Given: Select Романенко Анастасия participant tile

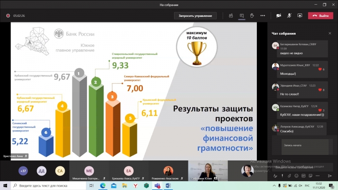Looking at the screenshot, I should tap(168, 171).
